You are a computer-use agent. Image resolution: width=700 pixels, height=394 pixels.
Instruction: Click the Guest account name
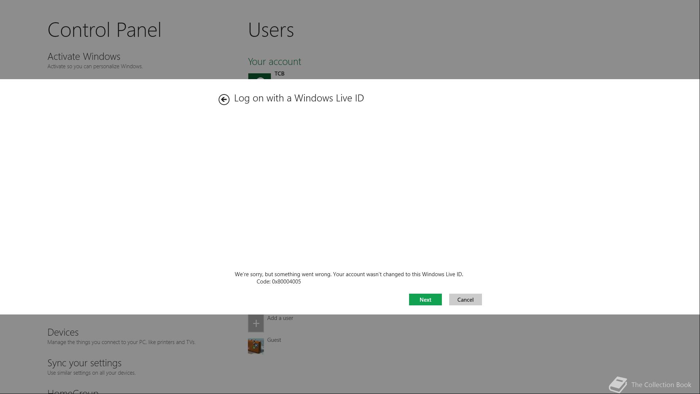274,340
